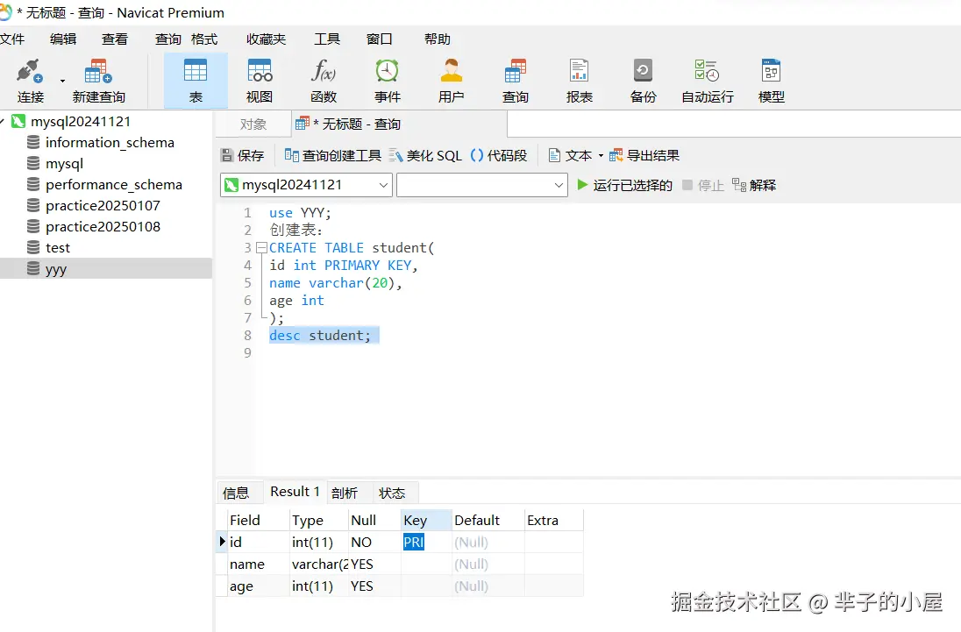
Task: Open the 查看 menu
Action: 115,39
